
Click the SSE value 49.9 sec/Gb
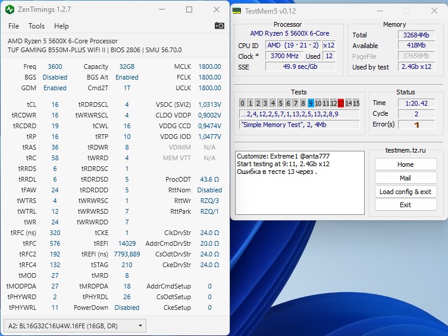click(x=300, y=66)
